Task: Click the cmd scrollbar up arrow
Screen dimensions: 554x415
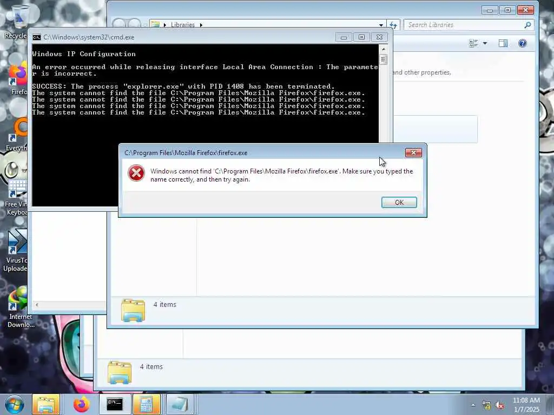Action: [384, 49]
